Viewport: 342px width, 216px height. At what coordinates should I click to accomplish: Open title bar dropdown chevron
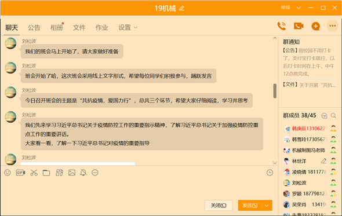(299, 8)
